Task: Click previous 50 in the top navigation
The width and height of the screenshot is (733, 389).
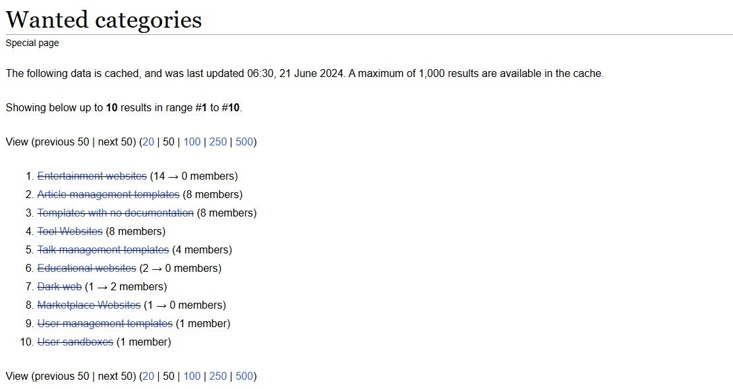Action: (62, 142)
